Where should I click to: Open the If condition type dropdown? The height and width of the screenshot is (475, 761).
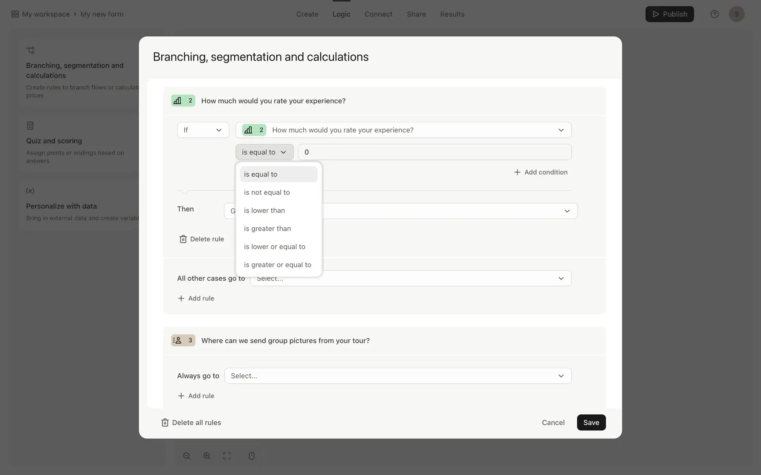coord(203,130)
